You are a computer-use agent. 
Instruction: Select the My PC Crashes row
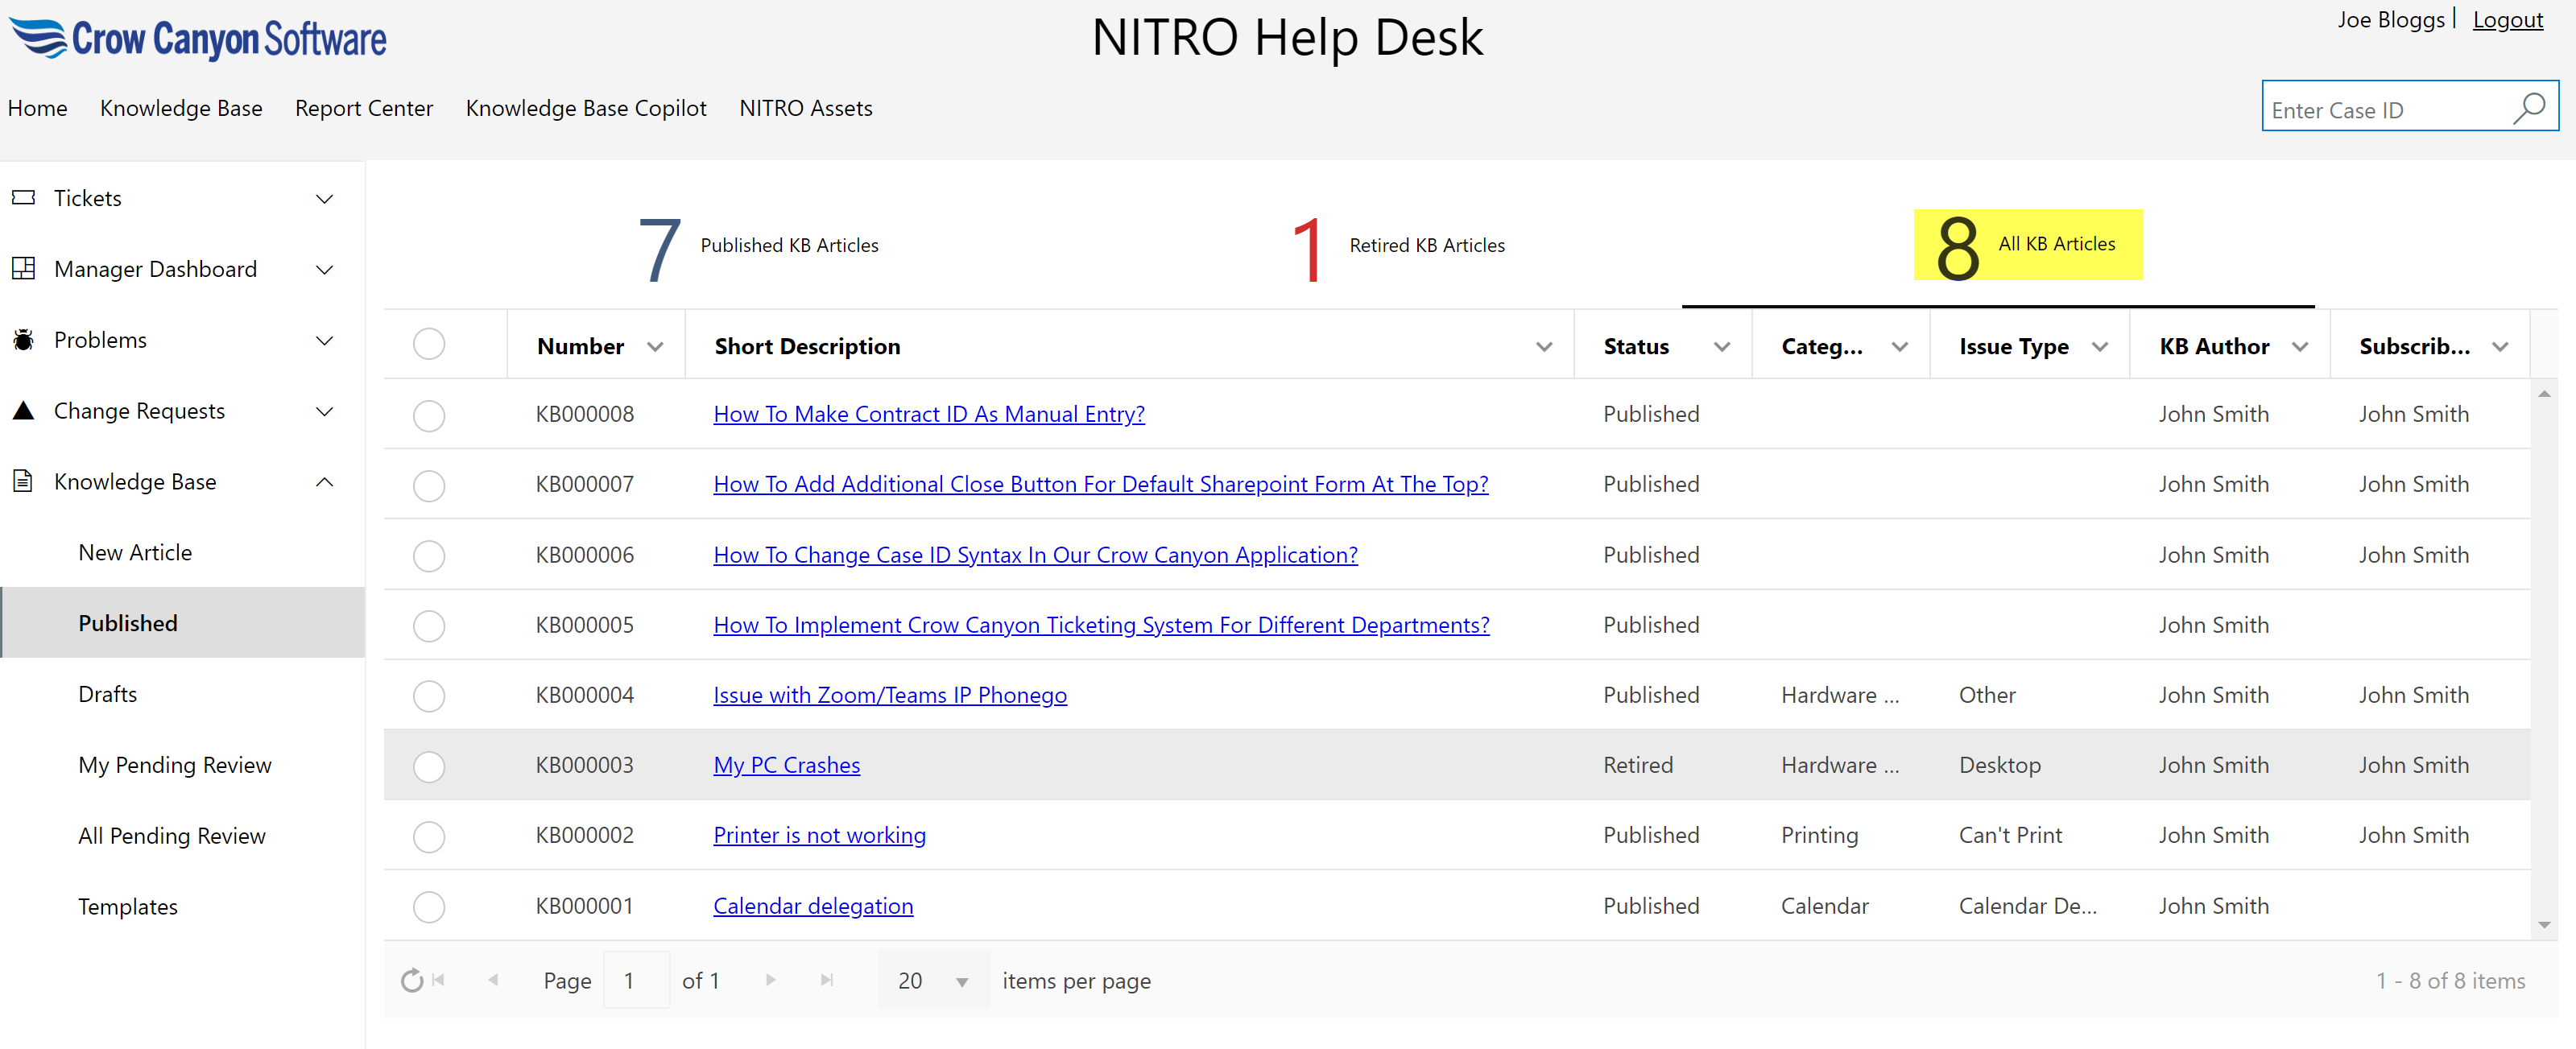[x=429, y=766]
